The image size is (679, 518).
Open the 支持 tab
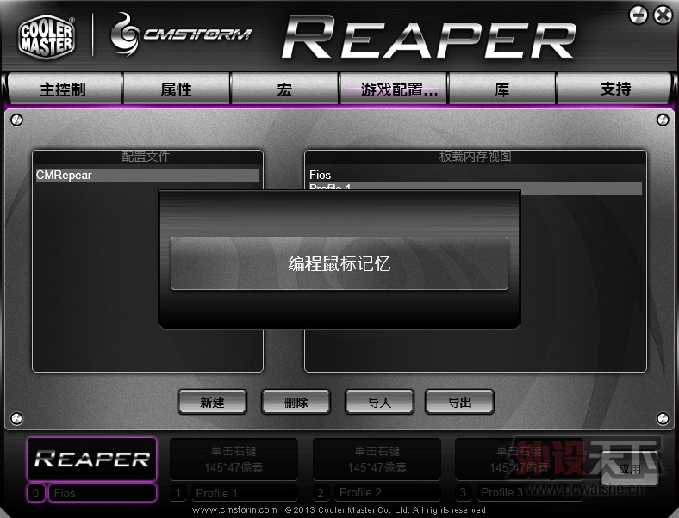tap(614, 89)
